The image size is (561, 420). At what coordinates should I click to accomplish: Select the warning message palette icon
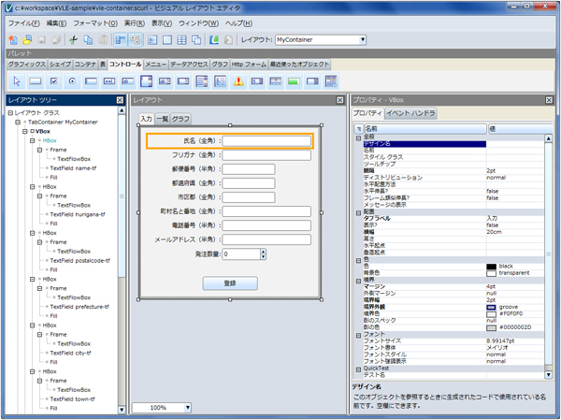click(x=238, y=81)
